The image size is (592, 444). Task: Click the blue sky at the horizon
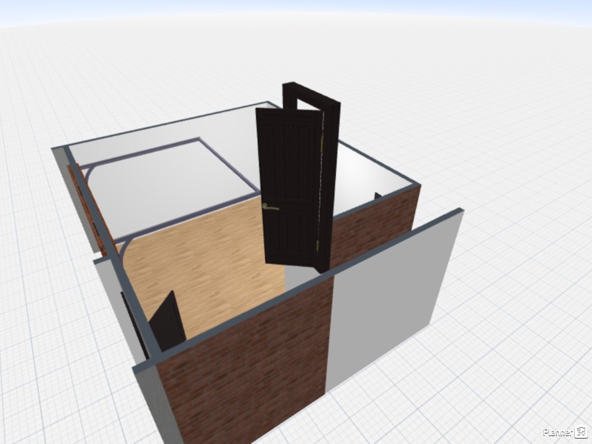pyautogui.click(x=296, y=10)
